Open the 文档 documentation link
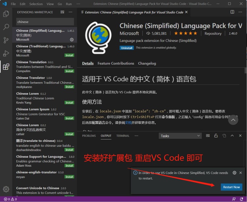Viewport: 247px width, 202px height. click(128, 123)
